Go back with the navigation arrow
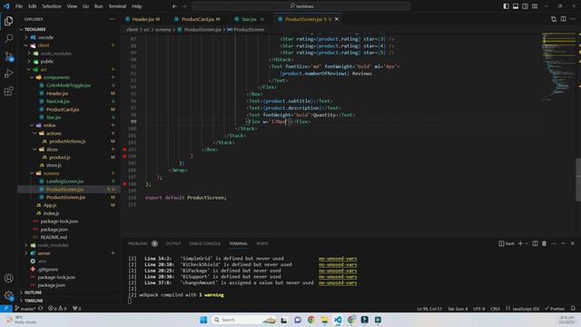Image resolution: width=581 pixels, height=327 pixels. point(174,6)
